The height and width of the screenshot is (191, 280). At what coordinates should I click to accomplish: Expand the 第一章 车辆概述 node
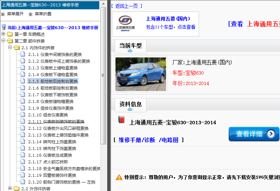pyautogui.click(x=3, y=34)
